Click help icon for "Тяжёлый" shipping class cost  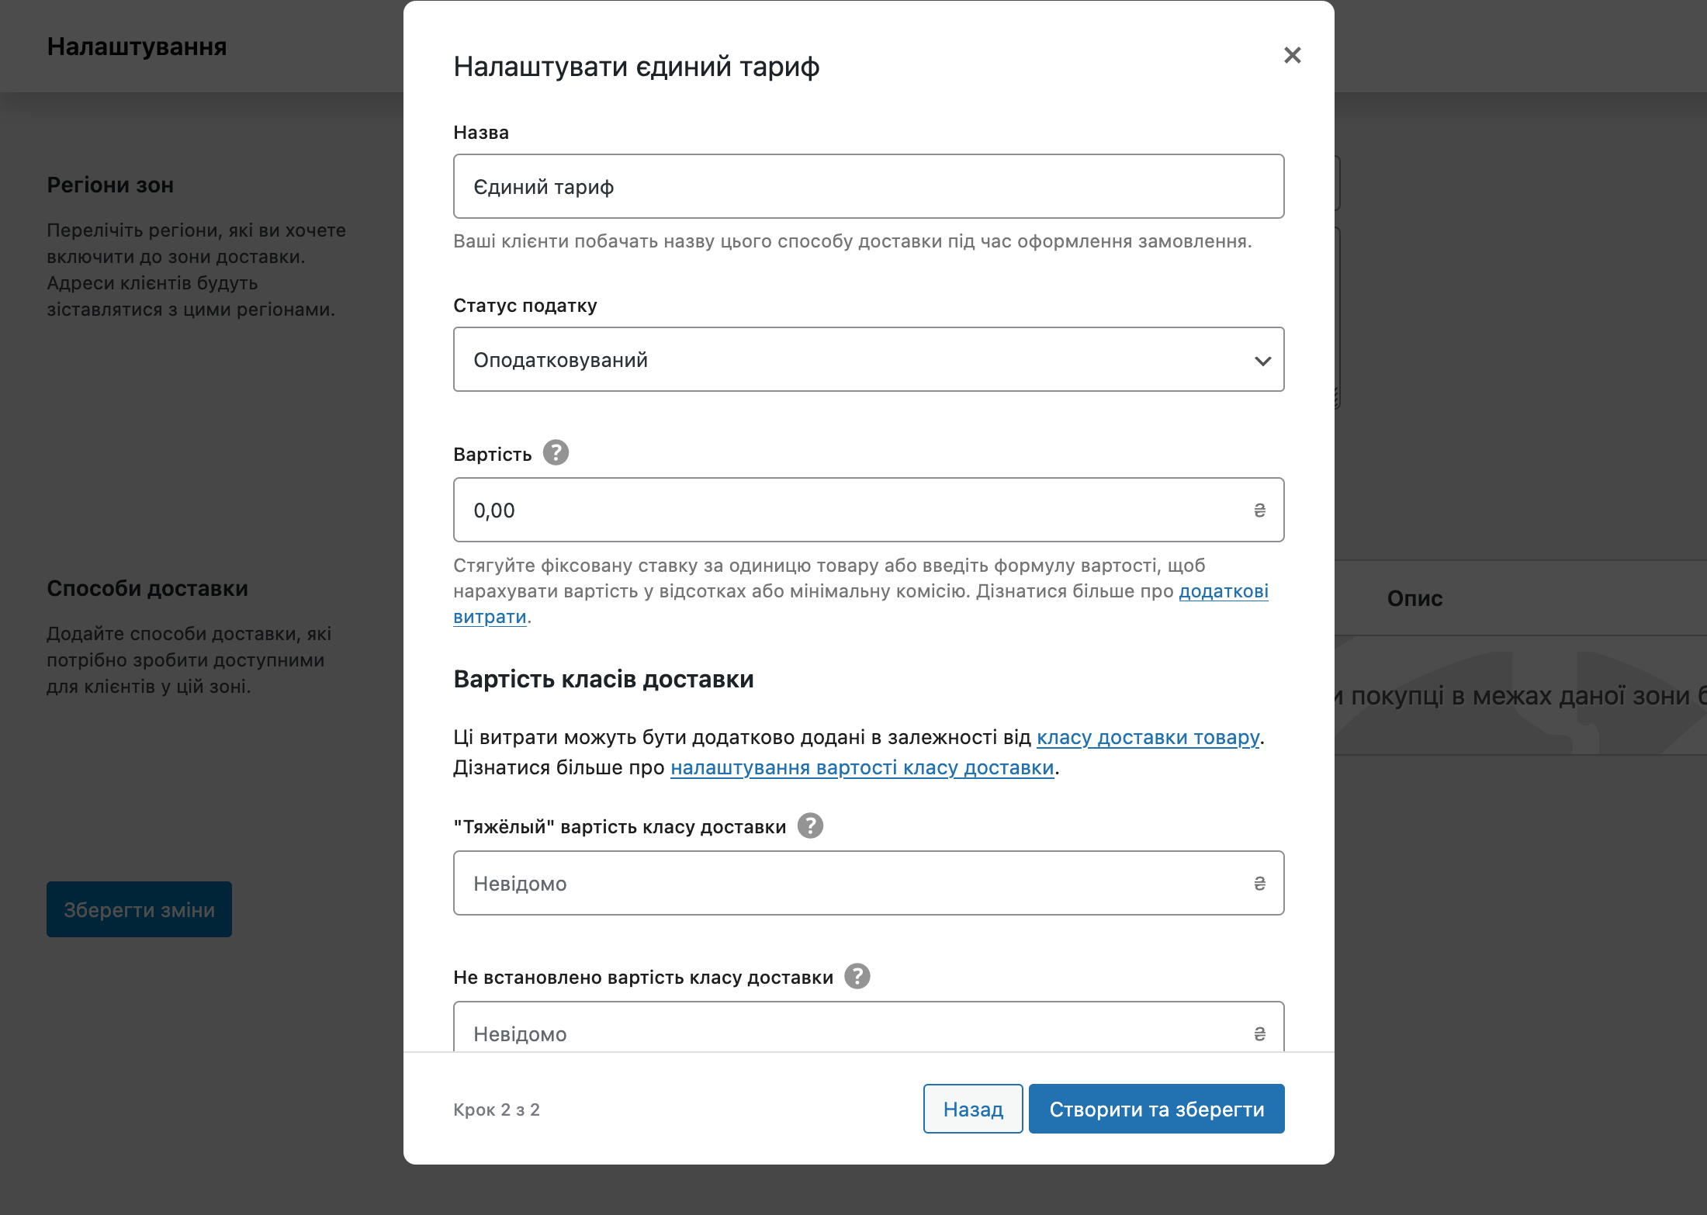[x=810, y=826]
